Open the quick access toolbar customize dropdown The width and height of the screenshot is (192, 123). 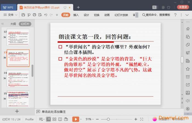tap(57, 15)
